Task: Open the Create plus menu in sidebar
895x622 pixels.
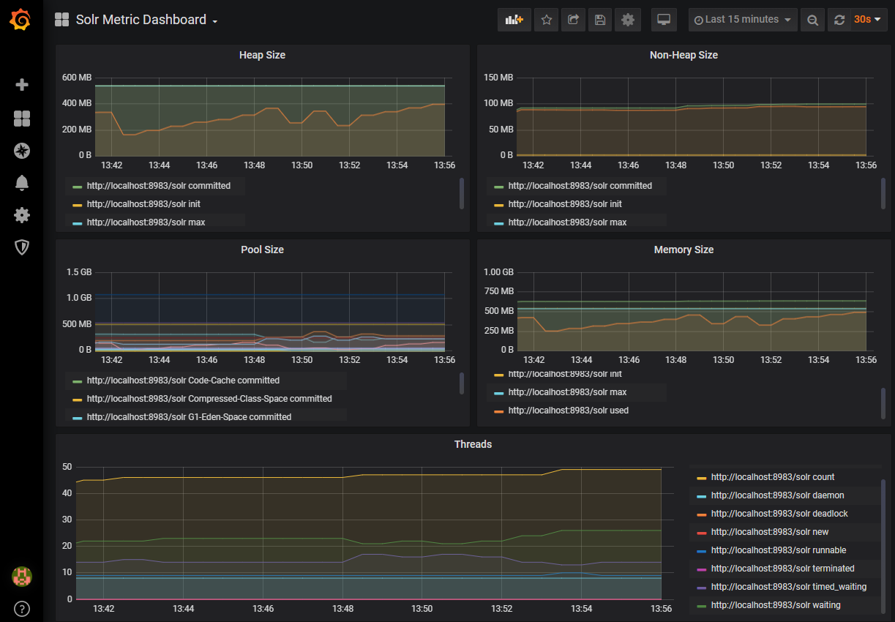Action: coord(22,85)
